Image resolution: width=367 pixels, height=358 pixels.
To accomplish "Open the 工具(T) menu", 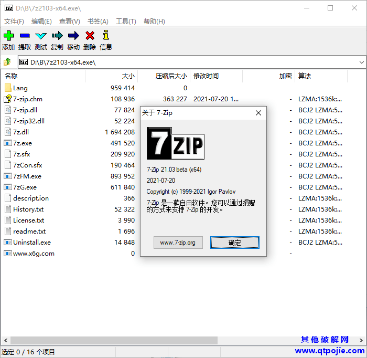I will pyautogui.click(x=126, y=22).
